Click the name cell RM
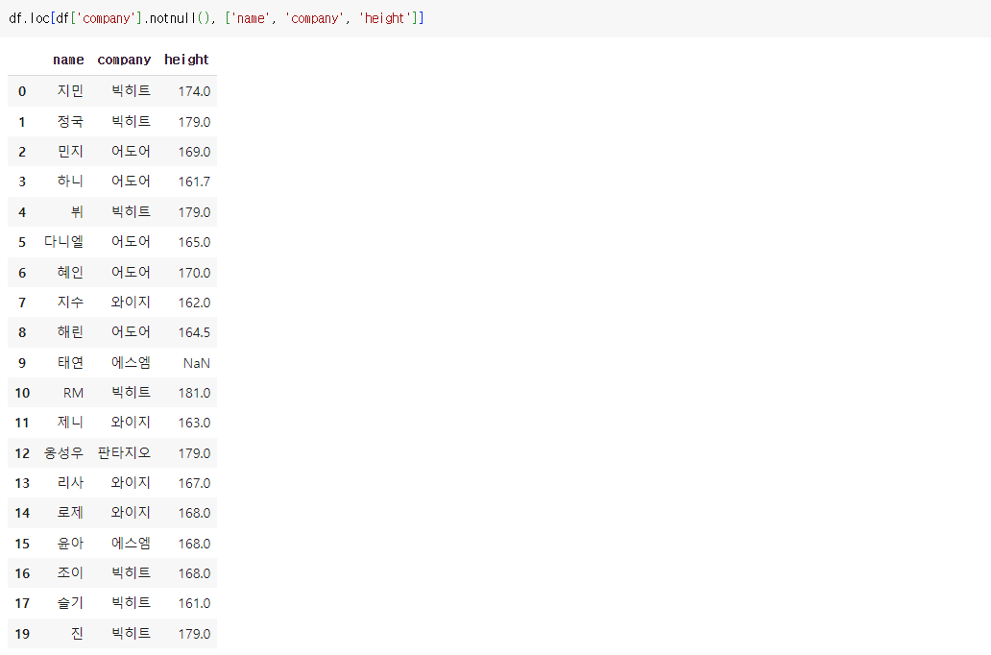The width and height of the screenshot is (991, 655). 73,393
